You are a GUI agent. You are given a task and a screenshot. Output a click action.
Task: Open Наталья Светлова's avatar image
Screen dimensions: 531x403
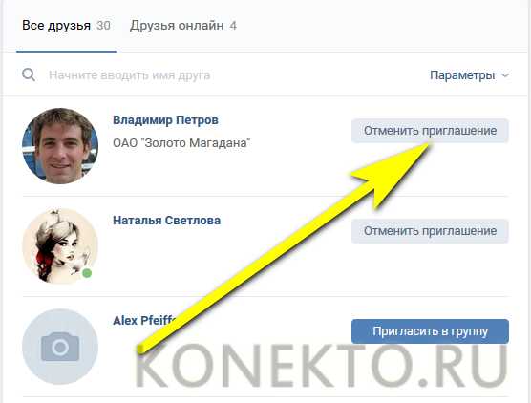[60, 246]
